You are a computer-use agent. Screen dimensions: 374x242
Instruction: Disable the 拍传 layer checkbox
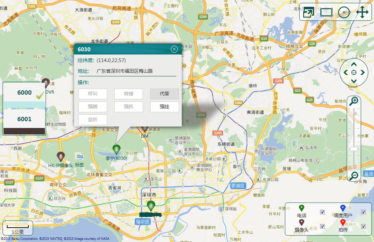click(363, 226)
